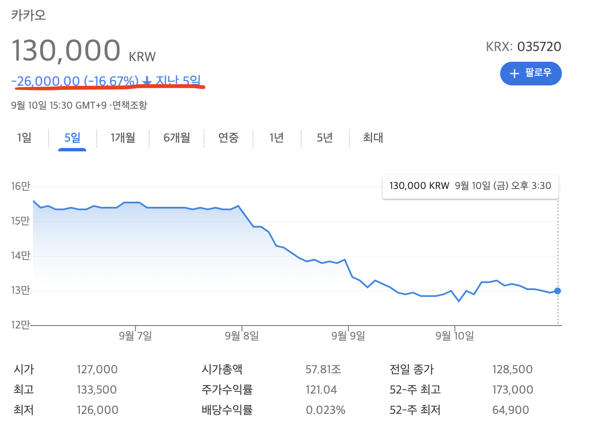
Task: Click the 최고 value 133,500
Action: [97, 390]
